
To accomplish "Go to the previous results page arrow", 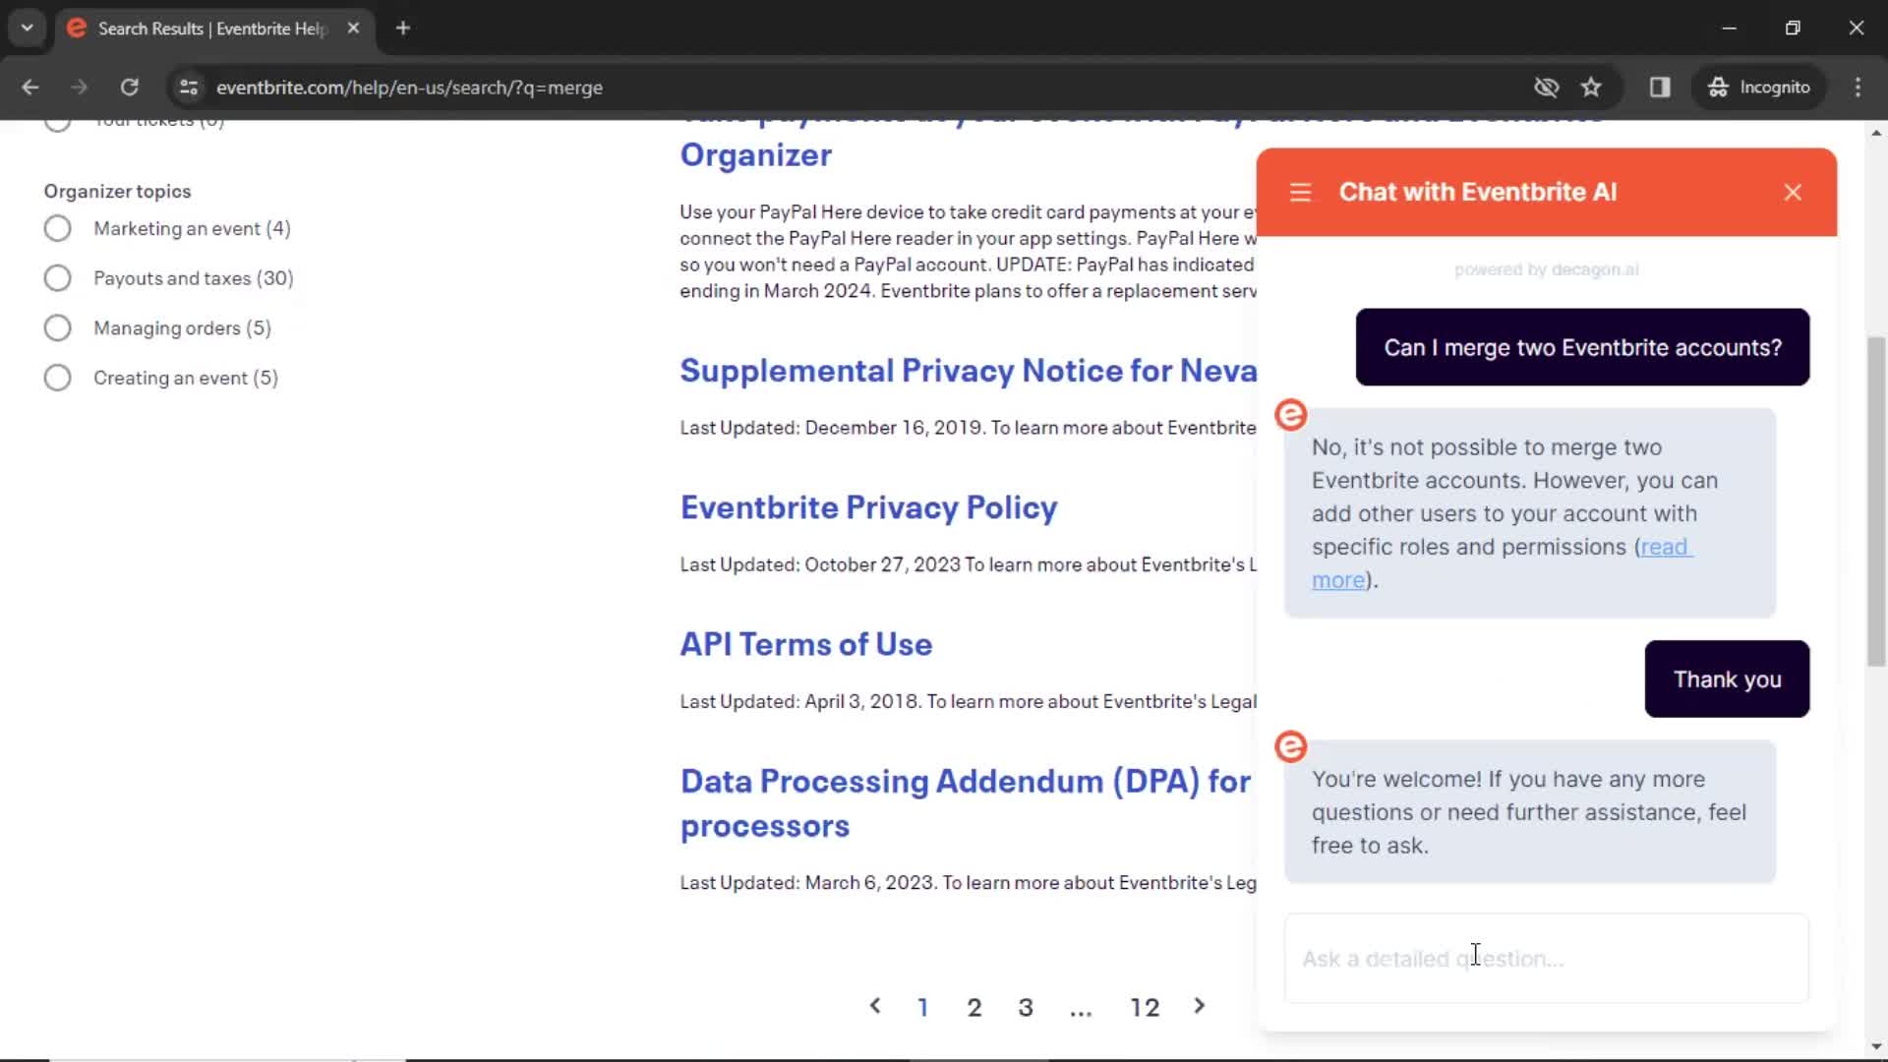I will click(x=875, y=1006).
